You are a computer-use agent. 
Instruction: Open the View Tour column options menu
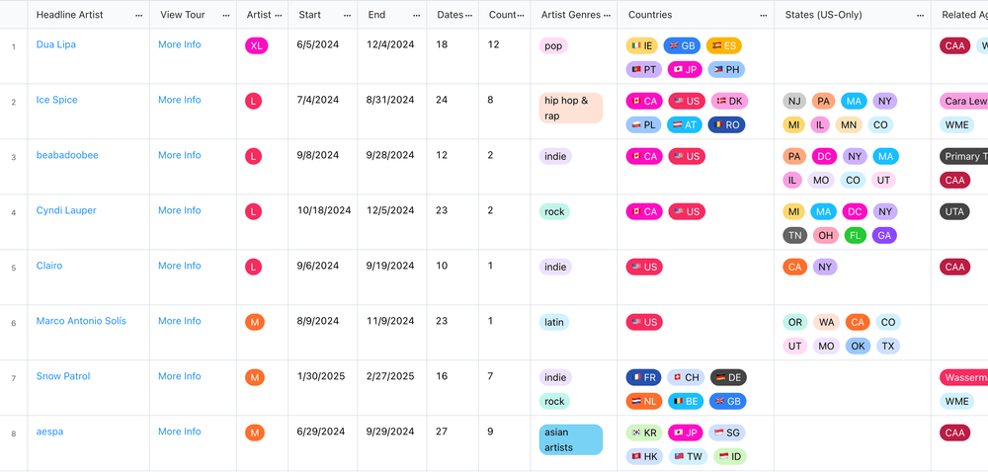pos(225,15)
